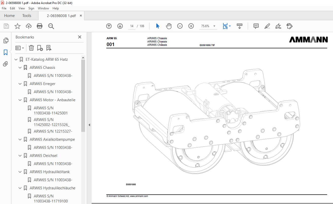Viewport: 333px width, 204px height.
Task: Print the document
Action: pyautogui.click(x=40, y=26)
